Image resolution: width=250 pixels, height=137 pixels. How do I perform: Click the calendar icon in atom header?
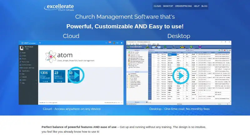(110, 43)
